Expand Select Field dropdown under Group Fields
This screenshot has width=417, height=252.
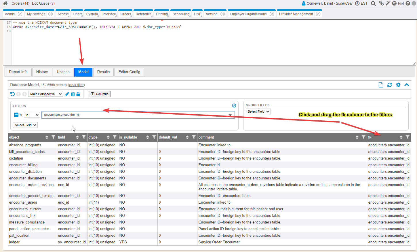click(x=258, y=111)
